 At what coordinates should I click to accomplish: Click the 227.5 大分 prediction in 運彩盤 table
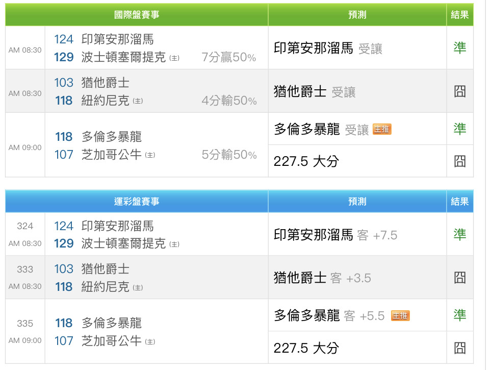306,348
